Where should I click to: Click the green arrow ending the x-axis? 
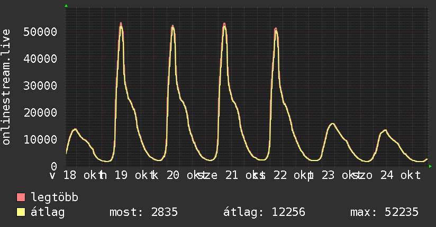(430, 166)
